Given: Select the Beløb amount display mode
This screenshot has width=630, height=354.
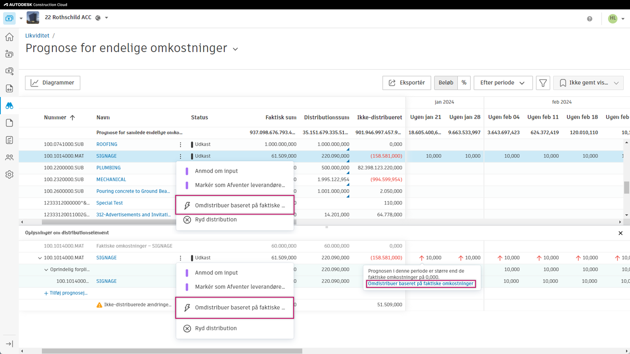Looking at the screenshot, I should click(446, 83).
